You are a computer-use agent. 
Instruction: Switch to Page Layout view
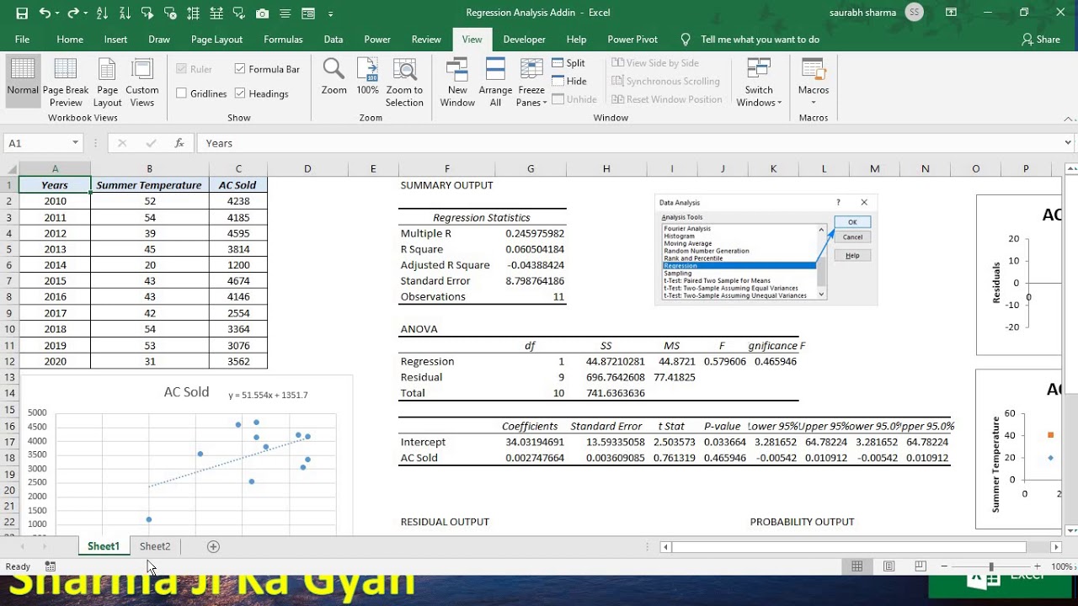point(107,81)
